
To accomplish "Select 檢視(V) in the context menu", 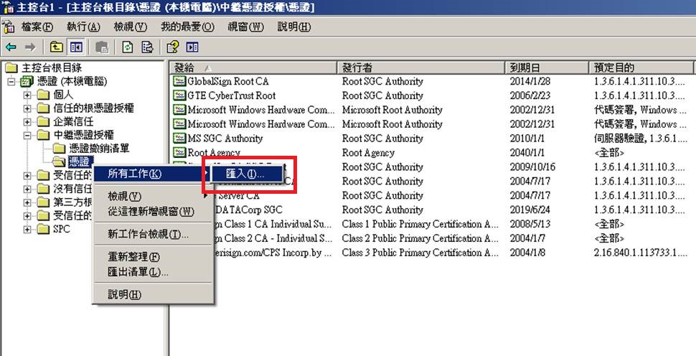I will [x=151, y=196].
